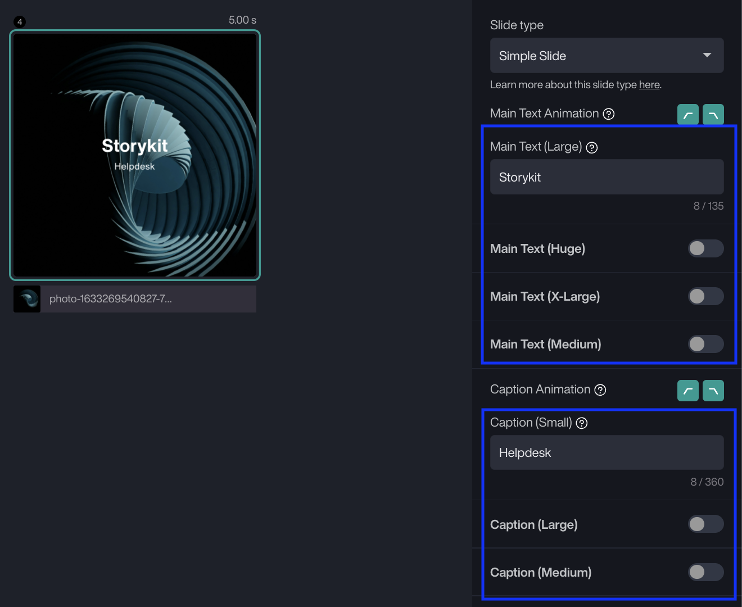Click the Main Text field containing Storykit
The width and height of the screenshot is (742, 607).
[x=607, y=177]
